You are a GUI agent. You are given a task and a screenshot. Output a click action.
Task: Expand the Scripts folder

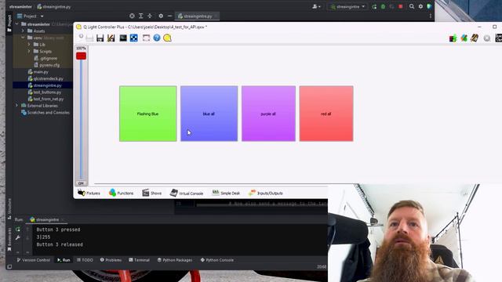[x=29, y=51]
